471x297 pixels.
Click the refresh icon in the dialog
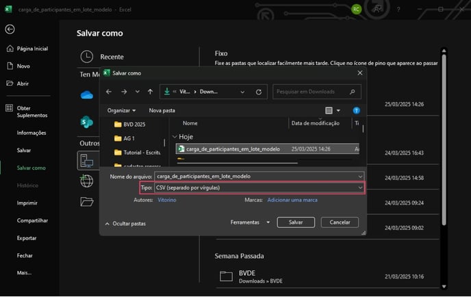click(259, 92)
